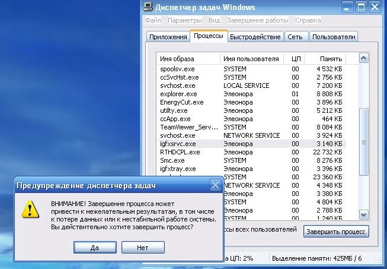387x269 pixels.
Task: Select the igfxsrvc.exe process row
Action: pos(251,144)
